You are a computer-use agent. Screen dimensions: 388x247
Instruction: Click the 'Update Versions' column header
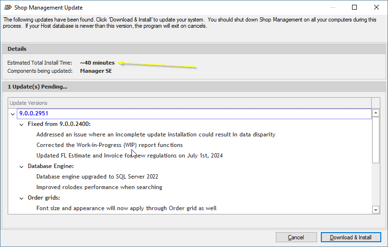[x=189, y=103]
